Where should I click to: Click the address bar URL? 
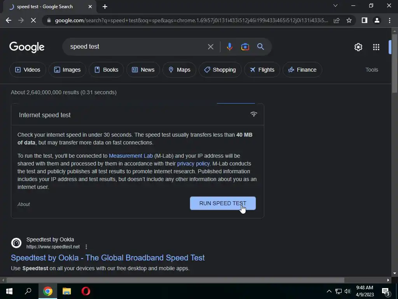[191, 20]
